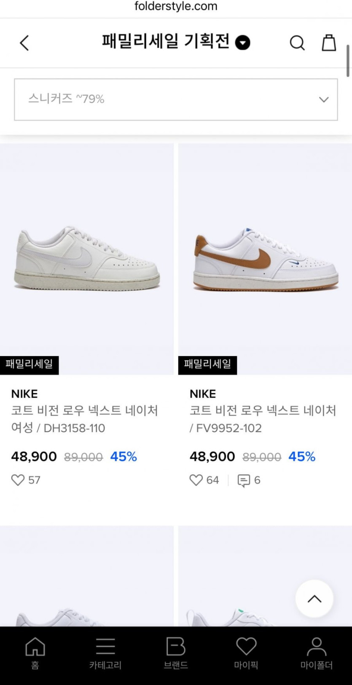Expand the 패밀리세일 기획전 title dropdown
Viewport: 352px width, 685px height.
point(242,43)
